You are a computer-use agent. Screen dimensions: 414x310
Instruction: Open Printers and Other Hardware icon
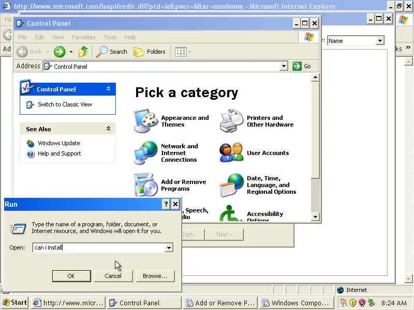(231, 121)
